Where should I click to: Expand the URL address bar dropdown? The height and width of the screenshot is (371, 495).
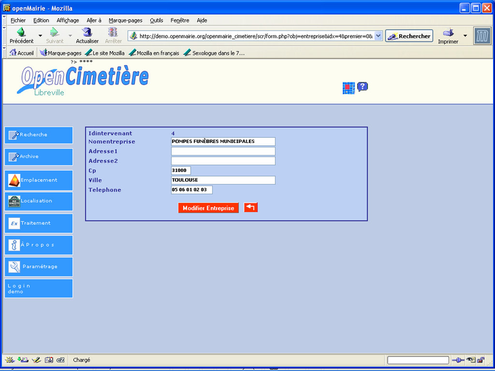tap(378, 36)
